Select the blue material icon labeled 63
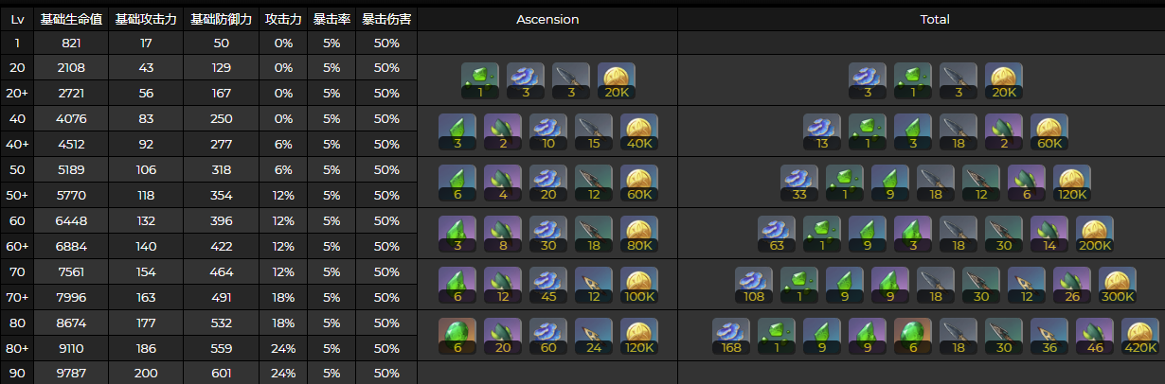This screenshot has width=1165, height=384. coord(777,234)
